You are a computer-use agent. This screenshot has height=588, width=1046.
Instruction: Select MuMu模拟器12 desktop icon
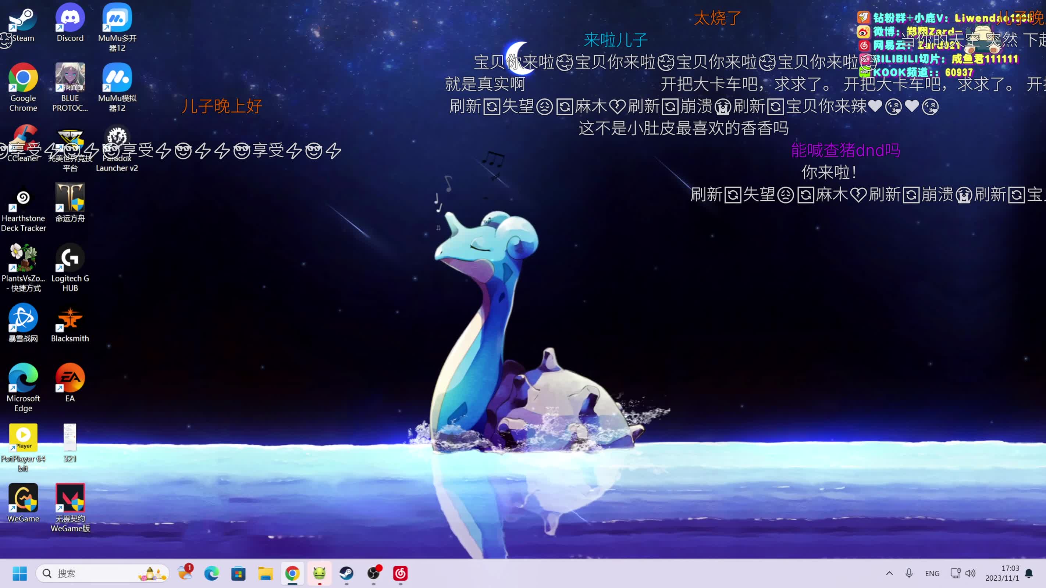tap(117, 78)
